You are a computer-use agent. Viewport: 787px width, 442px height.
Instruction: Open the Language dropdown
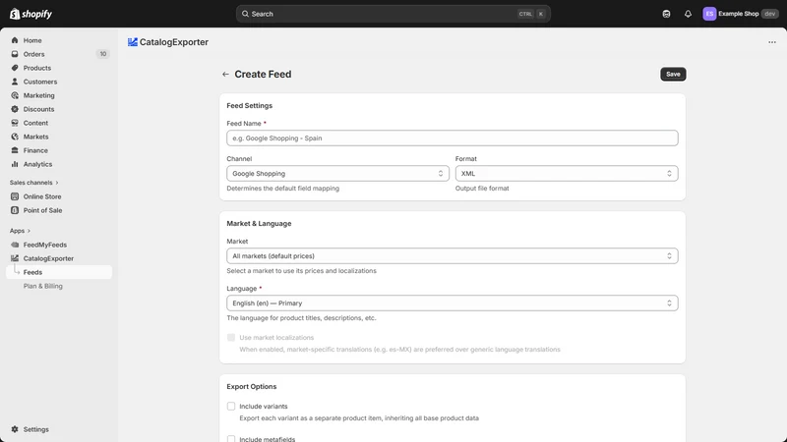453,304
